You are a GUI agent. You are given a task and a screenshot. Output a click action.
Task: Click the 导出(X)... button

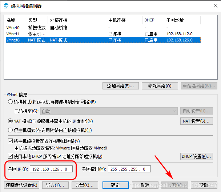[x=85, y=185]
